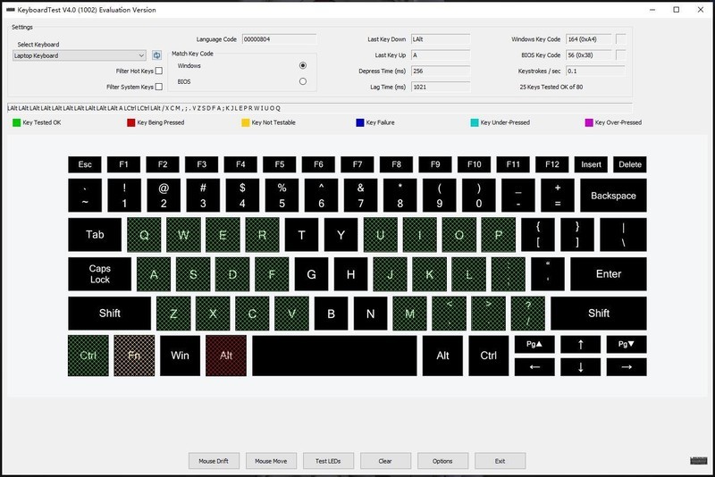Click the refresh keyboard icon beside the dropdown
The height and width of the screenshot is (477, 715).
coord(156,55)
